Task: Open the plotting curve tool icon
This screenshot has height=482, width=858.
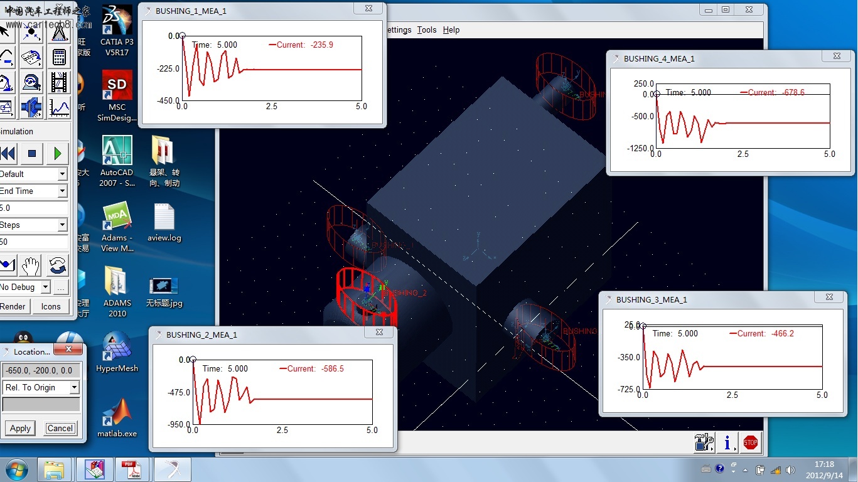Action: pyautogui.click(x=59, y=108)
